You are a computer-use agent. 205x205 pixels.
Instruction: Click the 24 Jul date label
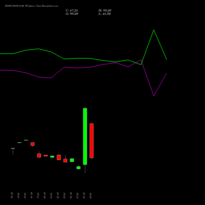click(71, 196)
